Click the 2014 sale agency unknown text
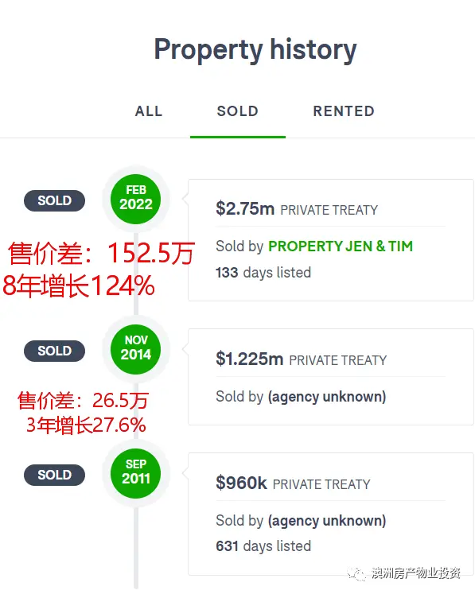The height and width of the screenshot is (594, 475). [x=327, y=397]
